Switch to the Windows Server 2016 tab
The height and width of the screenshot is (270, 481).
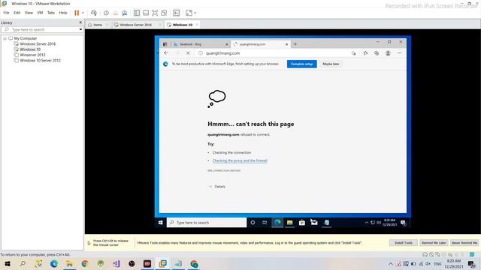pos(135,25)
